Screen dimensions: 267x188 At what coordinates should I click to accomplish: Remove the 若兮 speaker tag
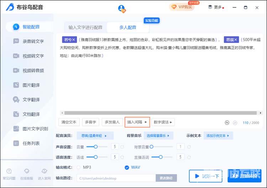[74, 40]
